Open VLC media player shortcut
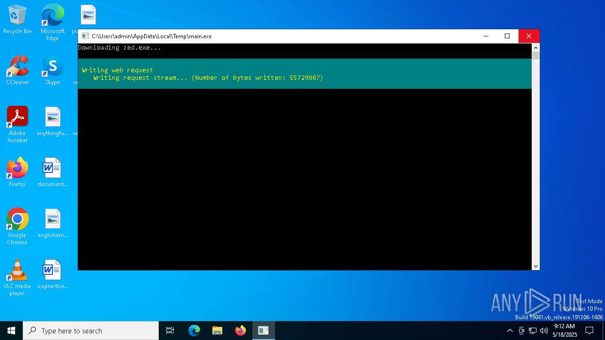The width and height of the screenshot is (605, 340). click(x=17, y=278)
